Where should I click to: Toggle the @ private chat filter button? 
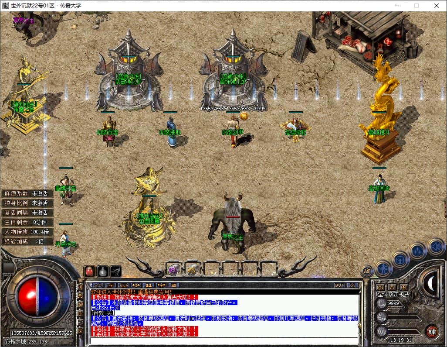[81, 331]
